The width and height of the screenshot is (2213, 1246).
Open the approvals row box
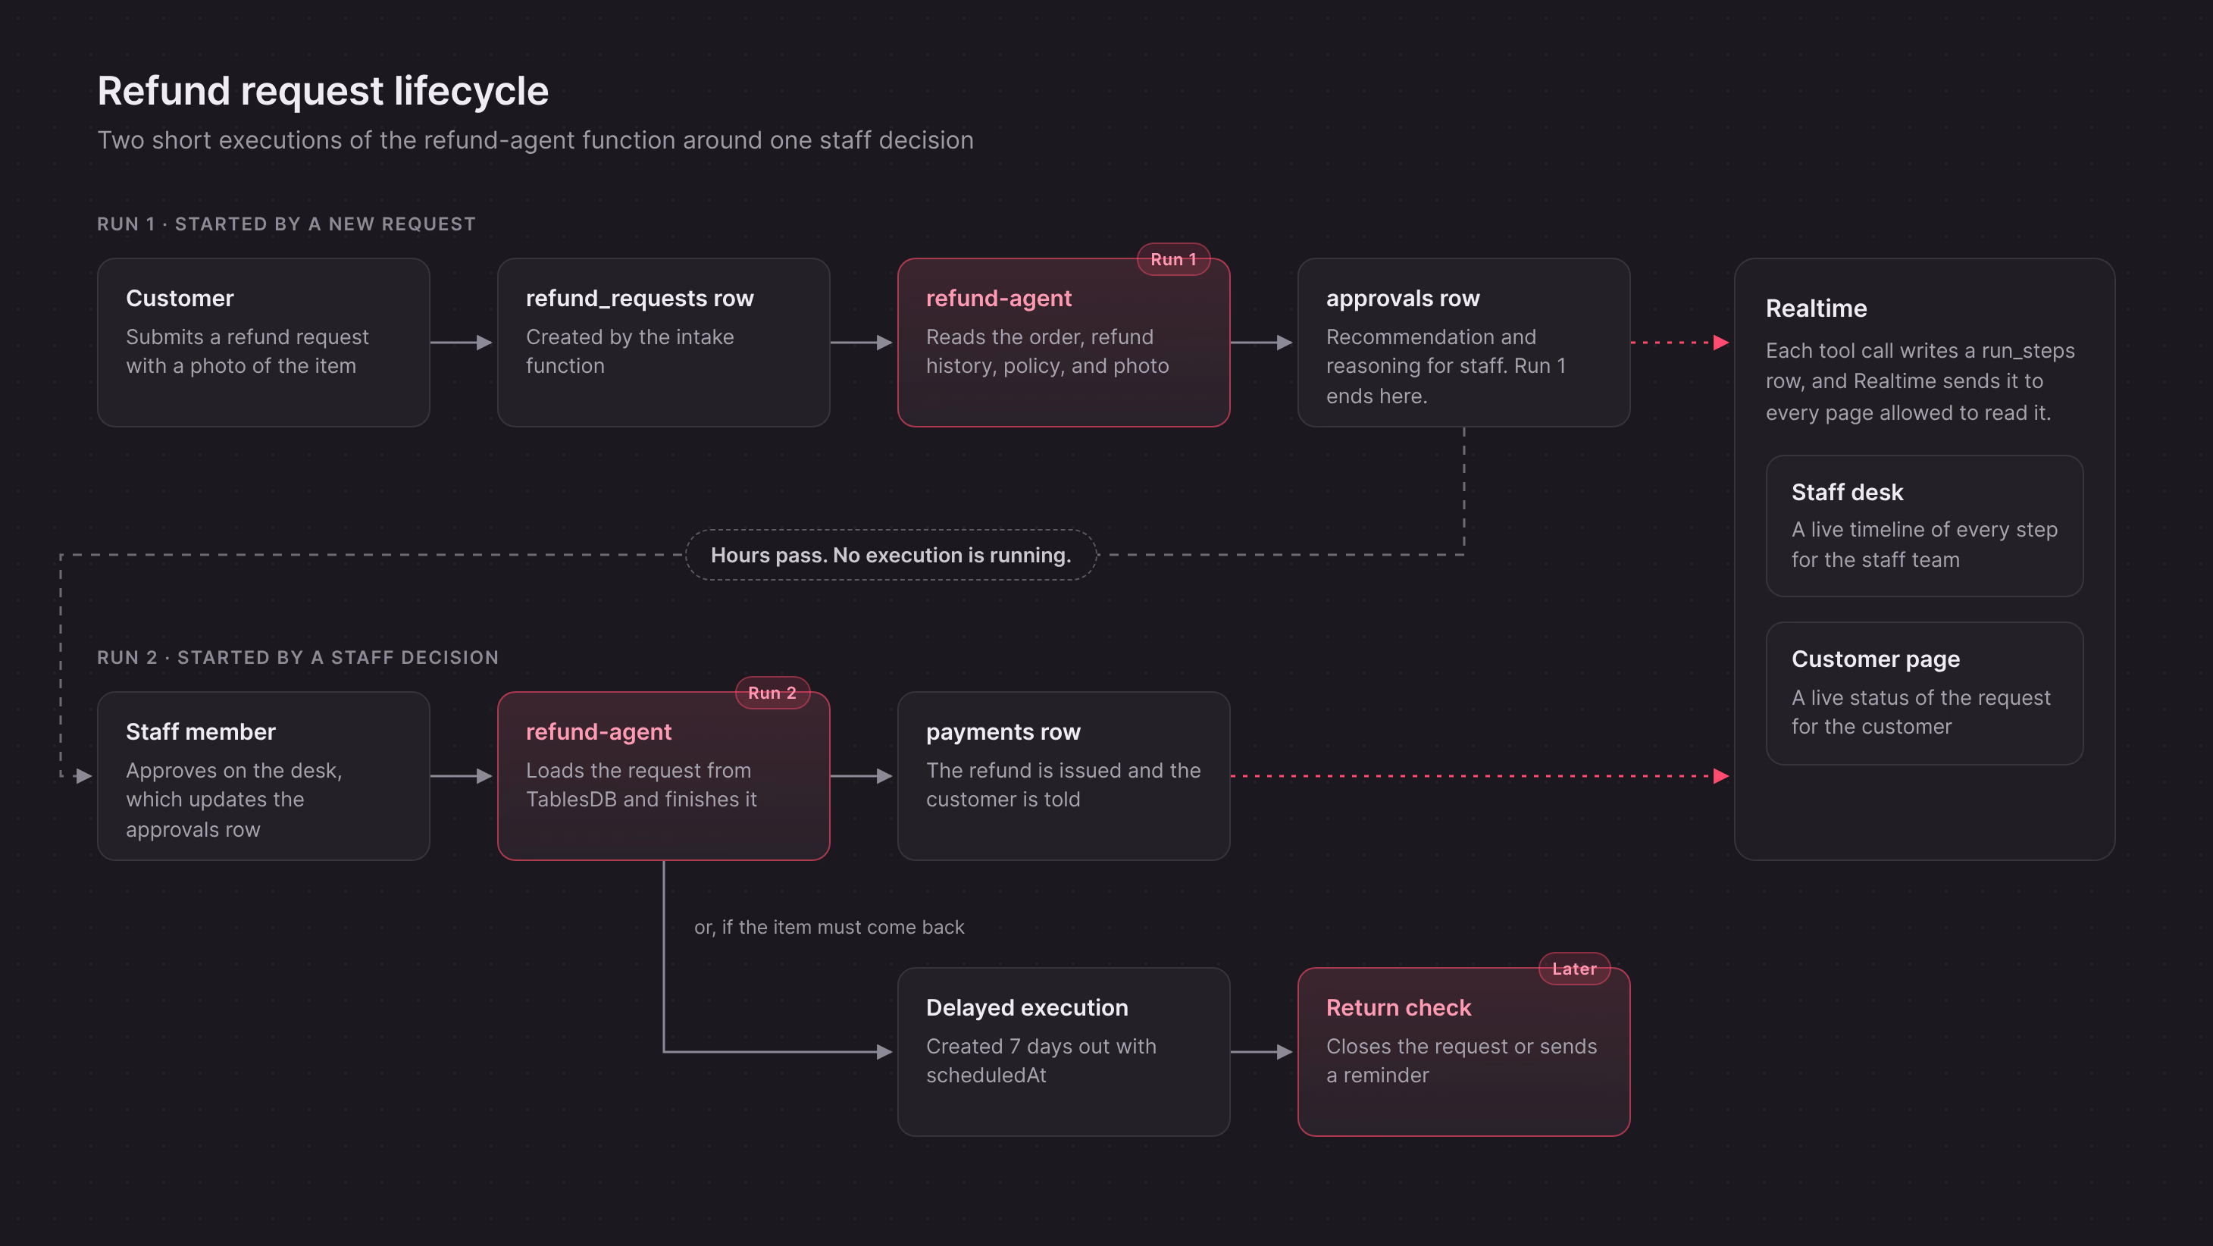(1464, 342)
